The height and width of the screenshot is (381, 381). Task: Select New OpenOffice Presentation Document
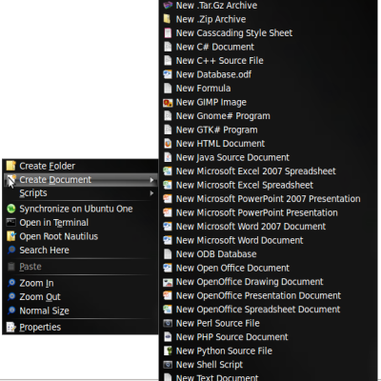[x=269, y=295]
